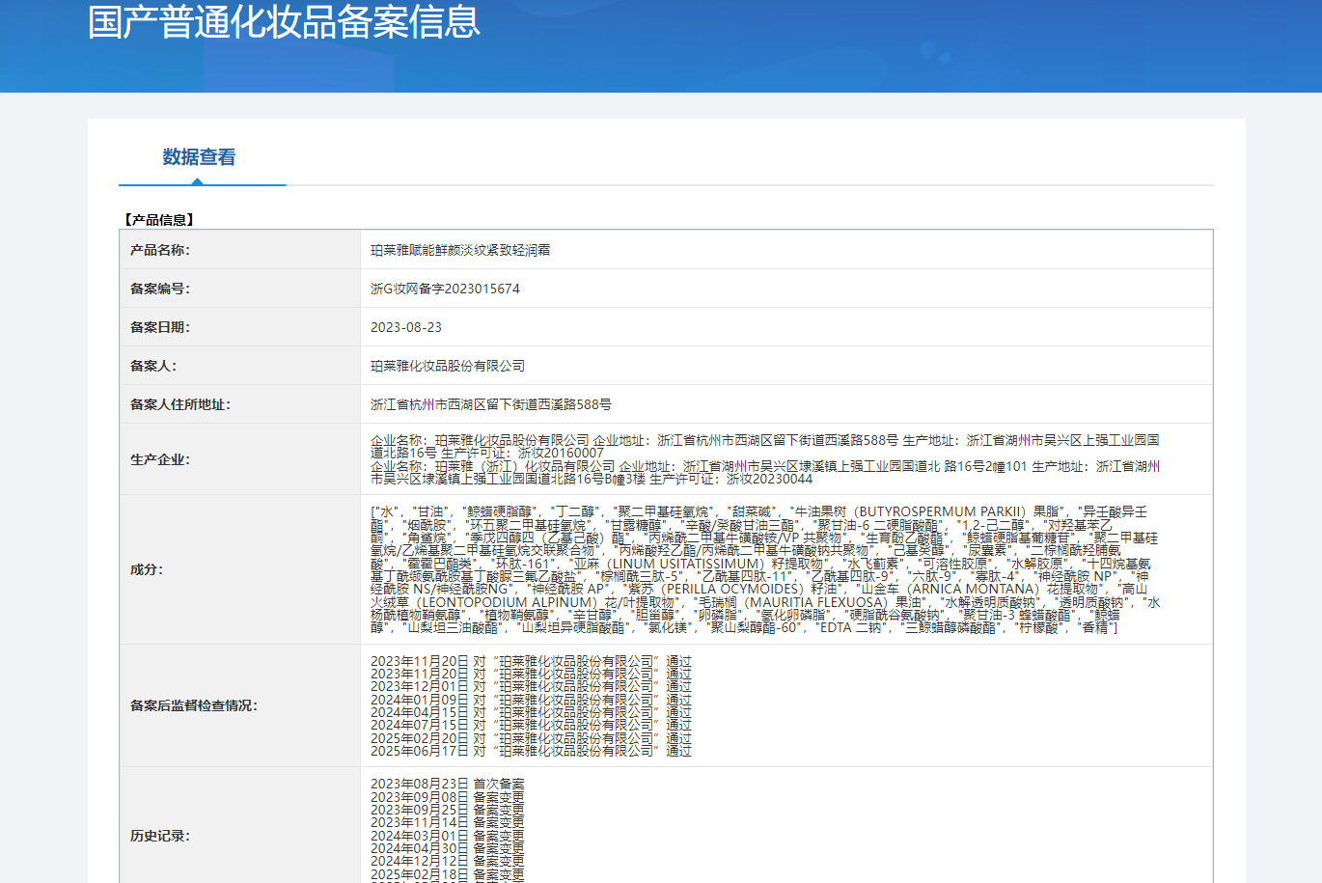The width and height of the screenshot is (1322, 883).
Task: Select the 2024年07月15日 inspection record
Action: 531,725
